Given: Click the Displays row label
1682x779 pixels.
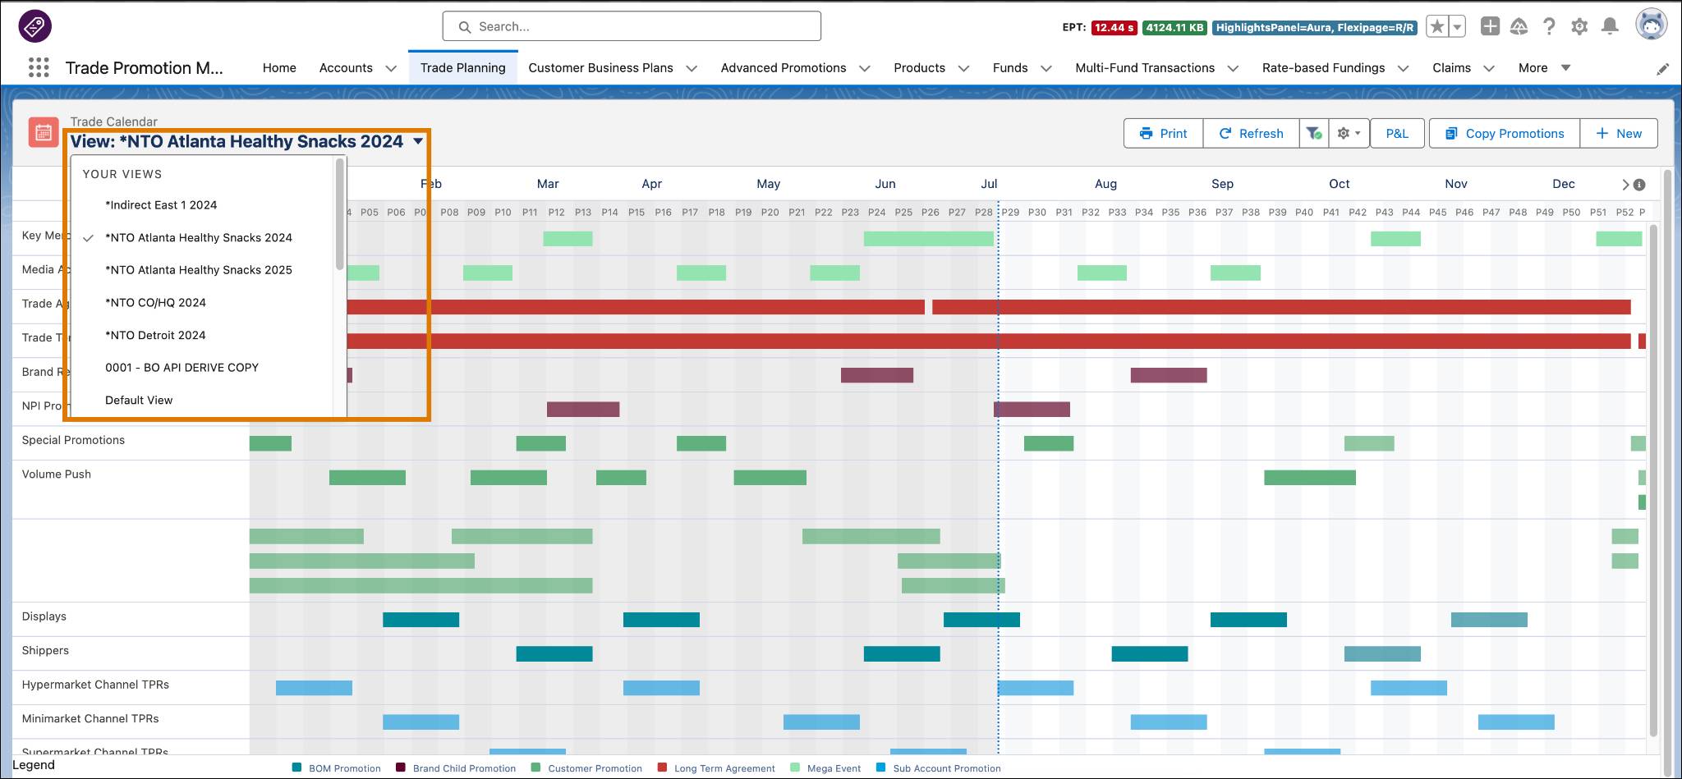Looking at the screenshot, I should click(44, 616).
